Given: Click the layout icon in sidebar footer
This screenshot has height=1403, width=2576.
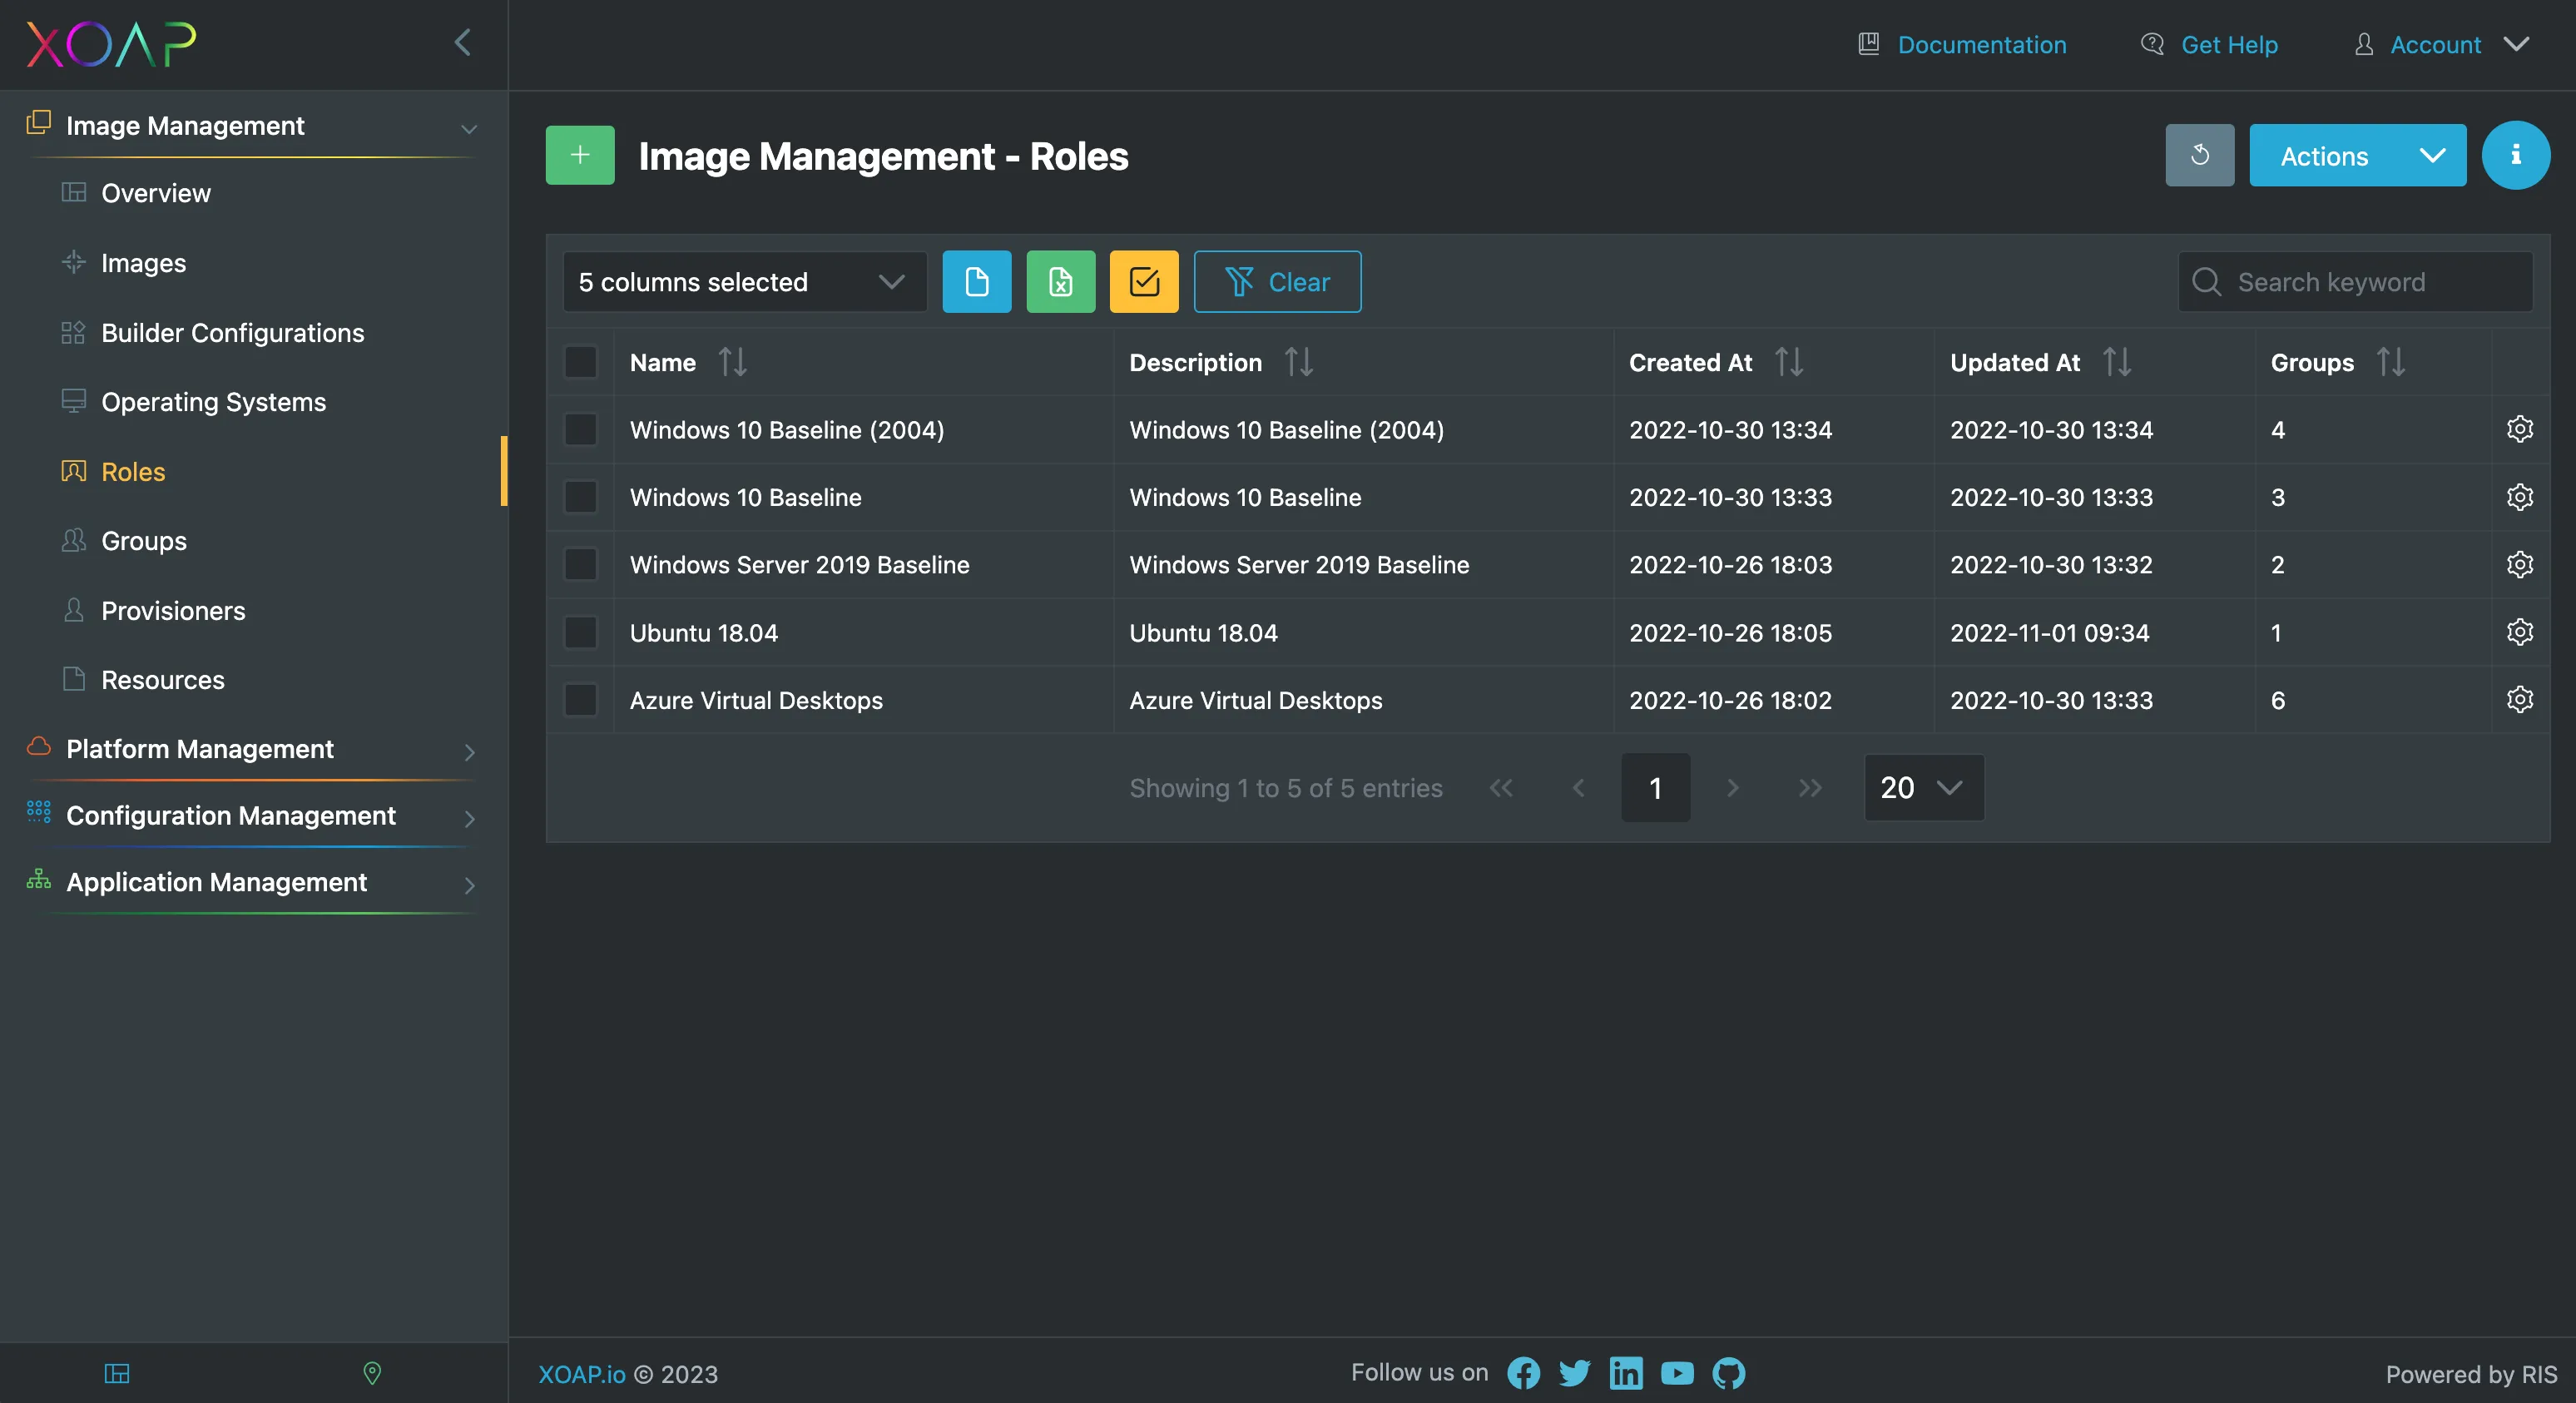Looking at the screenshot, I should coord(117,1373).
